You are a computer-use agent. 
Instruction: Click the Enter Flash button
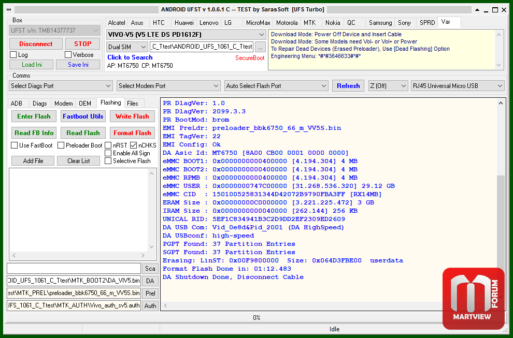coord(34,116)
